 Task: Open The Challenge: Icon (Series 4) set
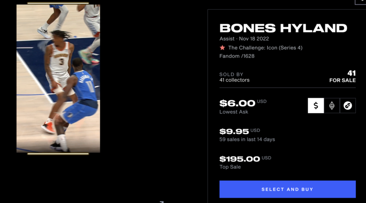pyautogui.click(x=265, y=47)
